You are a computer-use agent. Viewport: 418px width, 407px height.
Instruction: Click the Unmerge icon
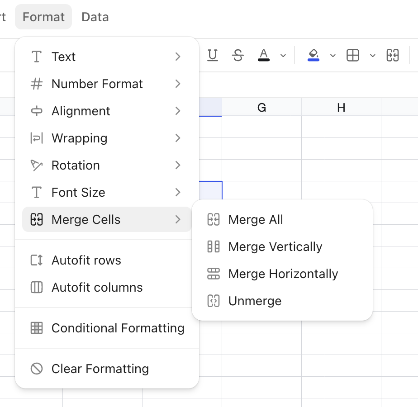click(214, 301)
